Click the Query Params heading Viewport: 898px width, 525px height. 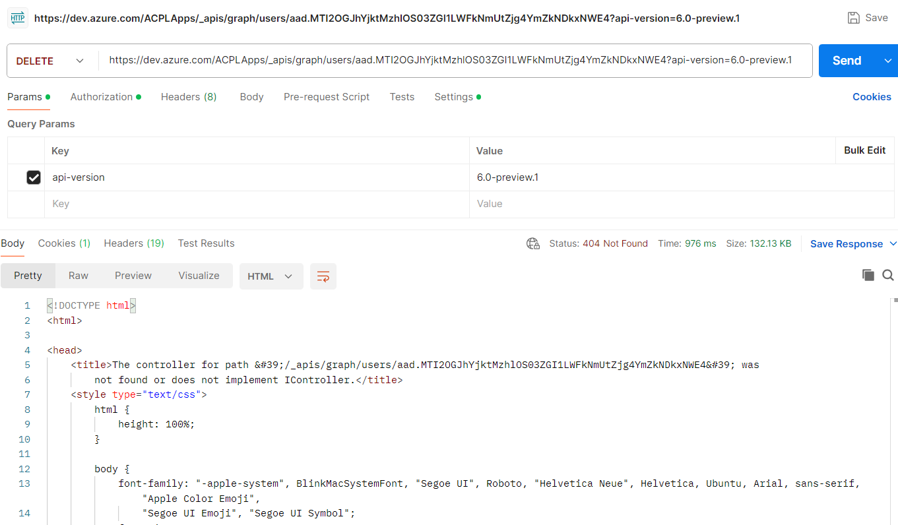(41, 124)
